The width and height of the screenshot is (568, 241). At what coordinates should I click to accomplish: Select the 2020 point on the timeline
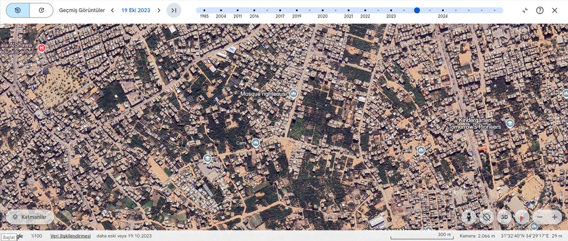(322, 10)
